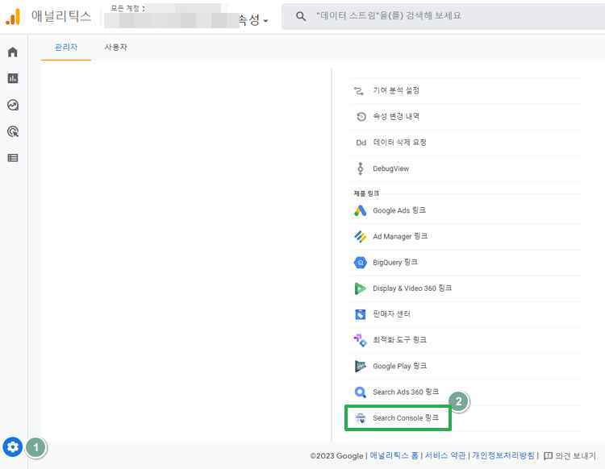Viewport: 605px width, 469px height.
Task: Click the 모든 계정 breadcrumb text
Action: point(125,9)
